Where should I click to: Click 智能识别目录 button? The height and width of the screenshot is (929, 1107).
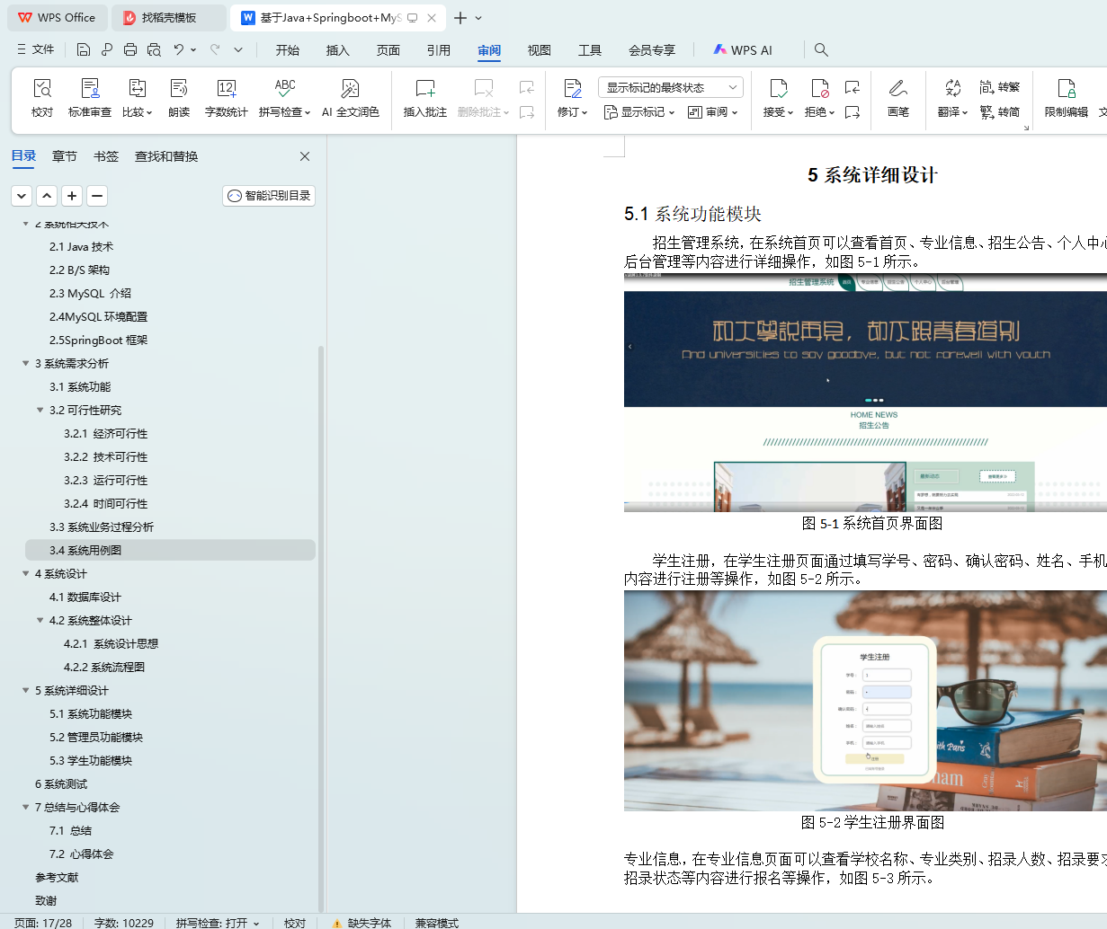(269, 195)
